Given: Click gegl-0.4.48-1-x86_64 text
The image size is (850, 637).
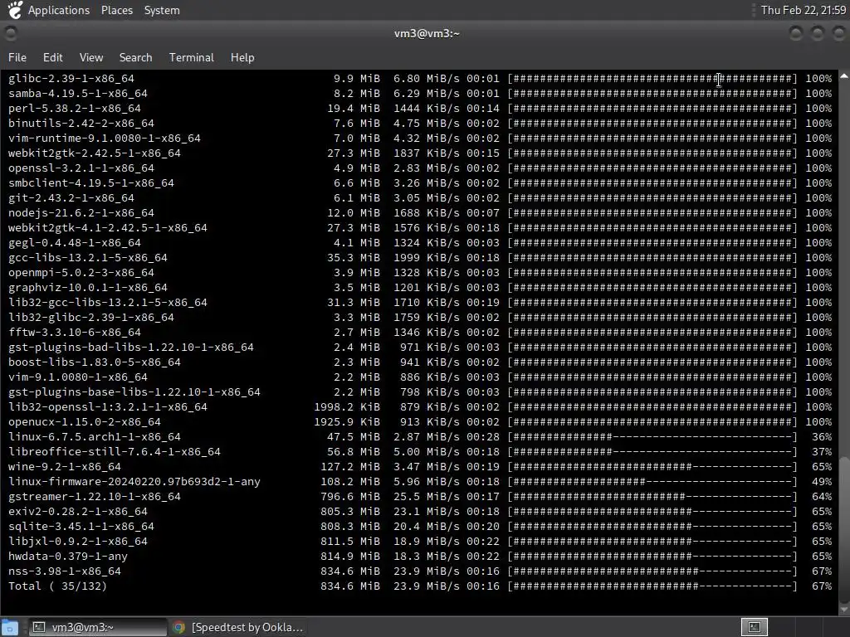Looking at the screenshot, I should (74, 243).
